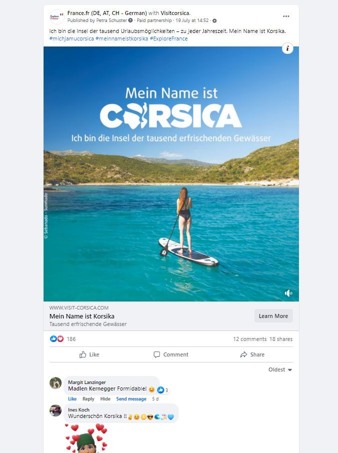This screenshot has width=338, height=453.
Task: Open Margit Lanzinger's profile picture
Action: coord(56,383)
